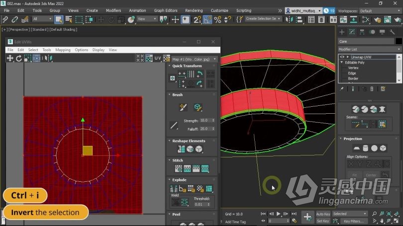The width and height of the screenshot is (403, 226).
Task: Activate the Select Object tool
Action: tap(59, 19)
